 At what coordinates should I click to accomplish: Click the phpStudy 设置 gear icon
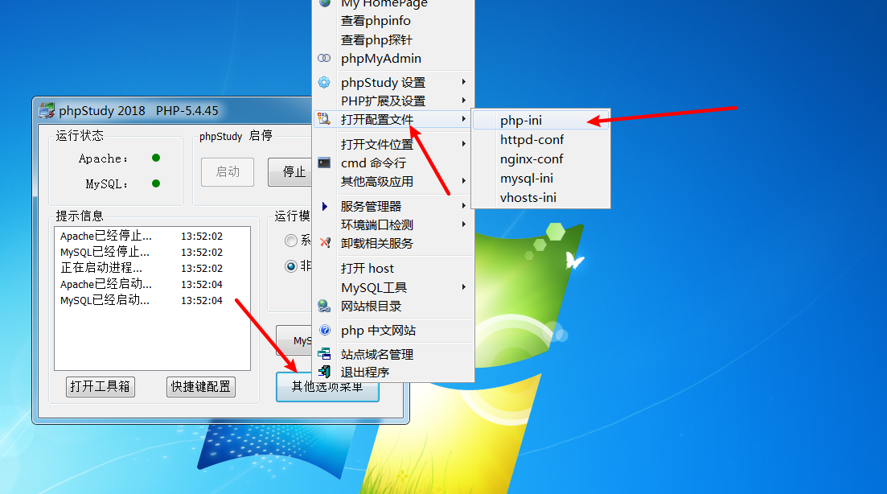tap(324, 83)
